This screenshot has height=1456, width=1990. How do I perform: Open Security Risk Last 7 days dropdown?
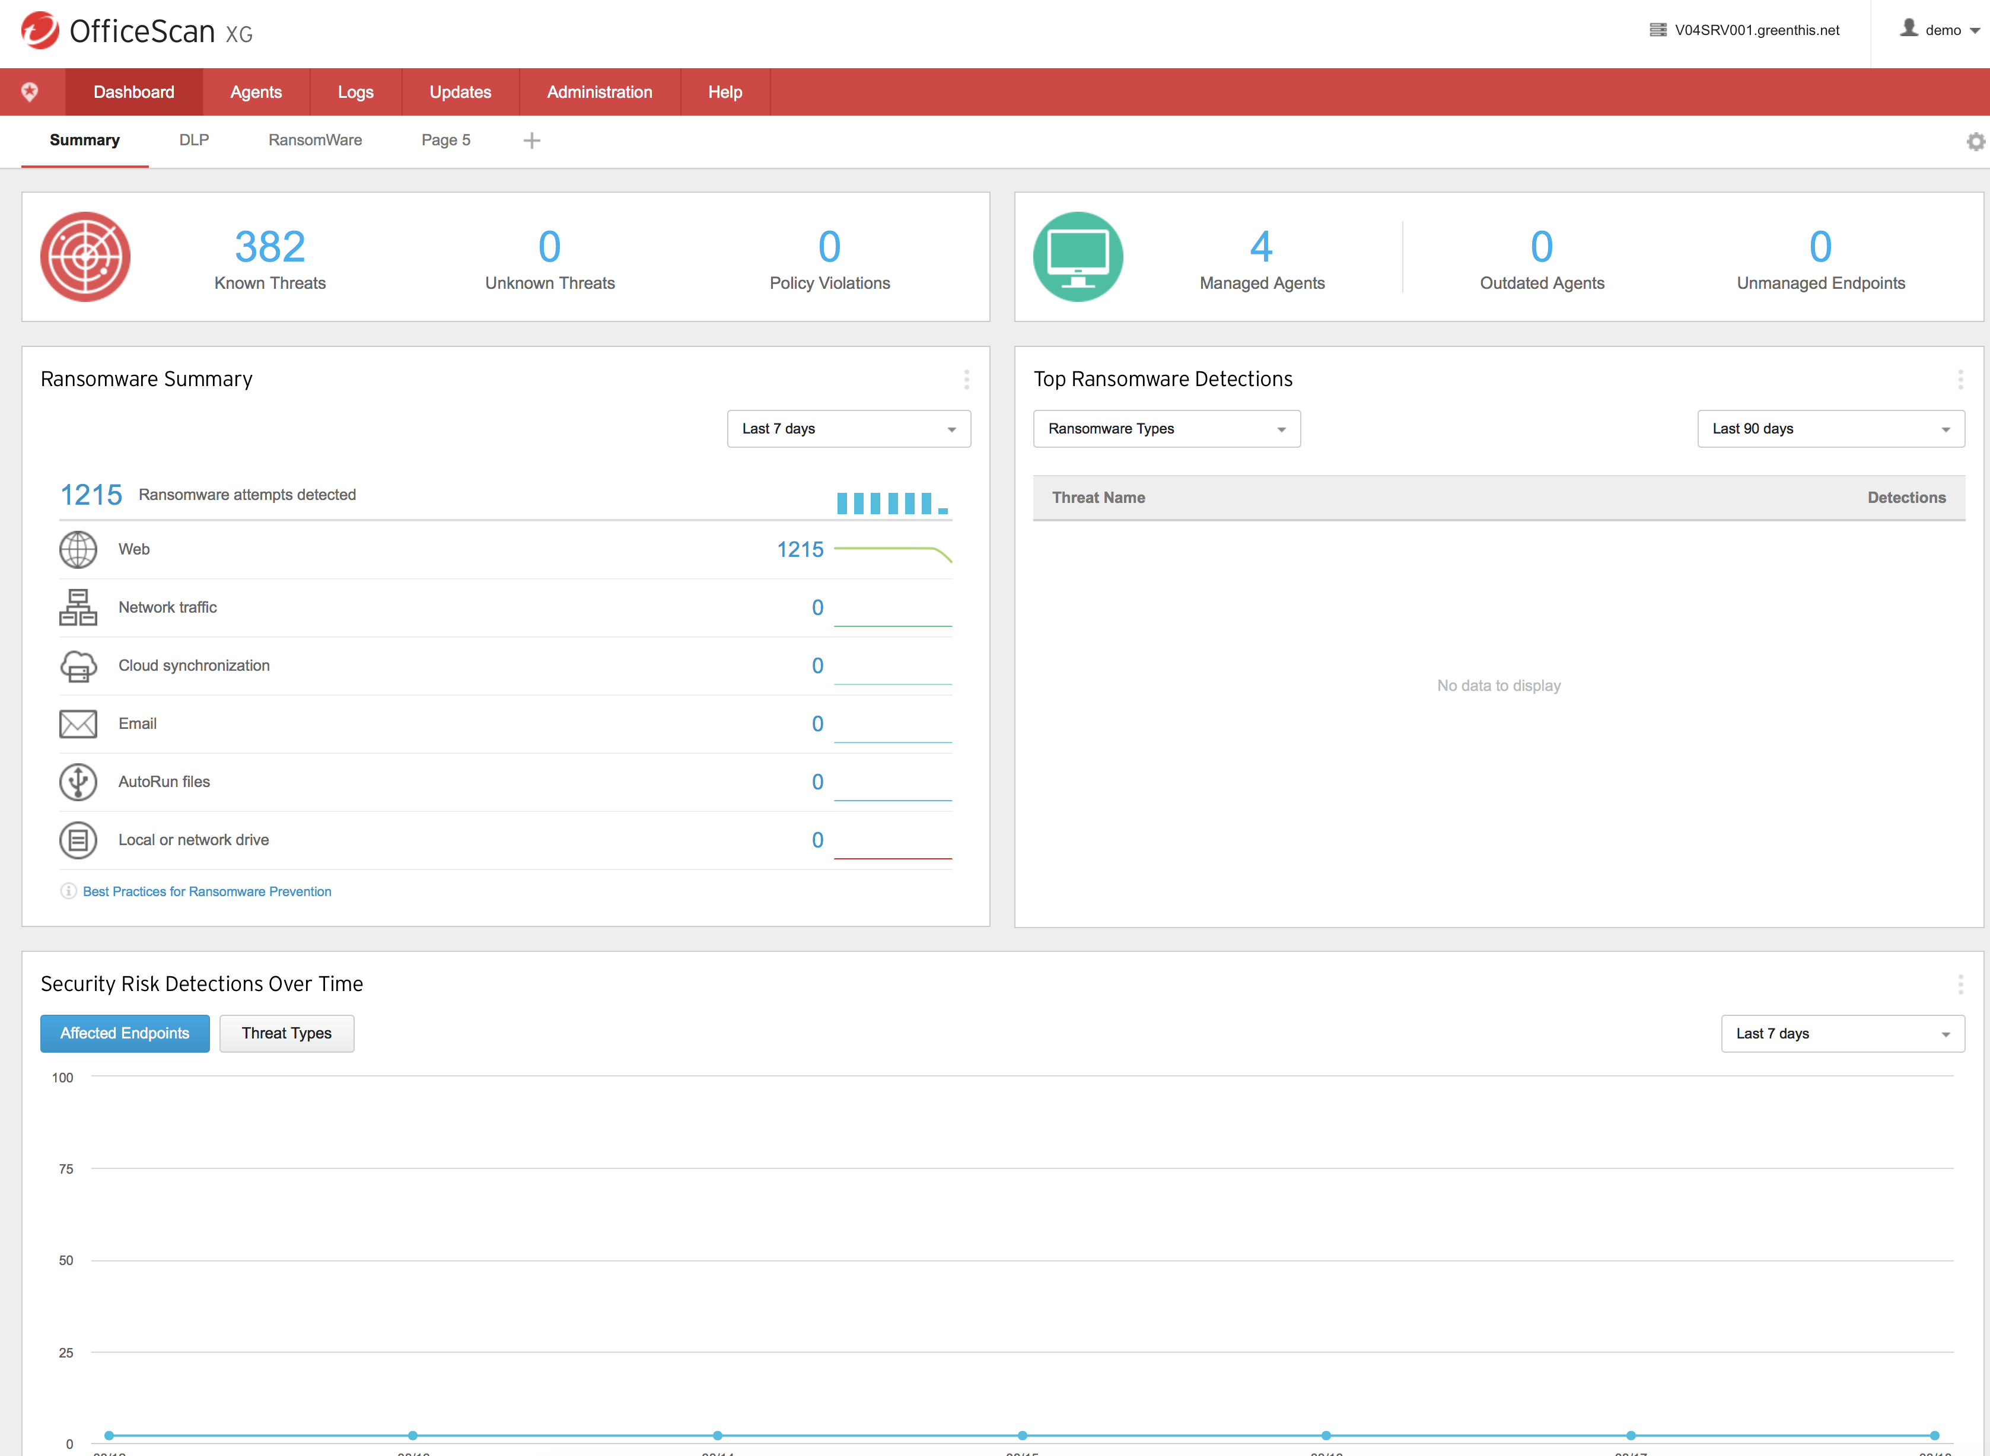(x=1843, y=1034)
